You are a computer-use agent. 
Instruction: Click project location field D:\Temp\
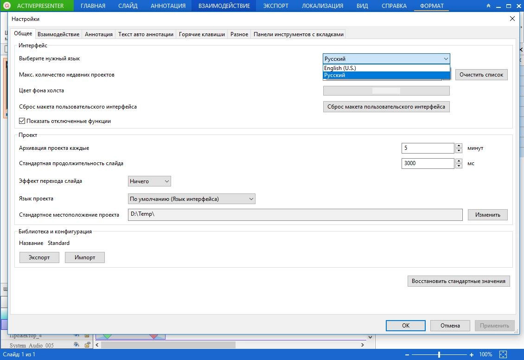[295, 215]
